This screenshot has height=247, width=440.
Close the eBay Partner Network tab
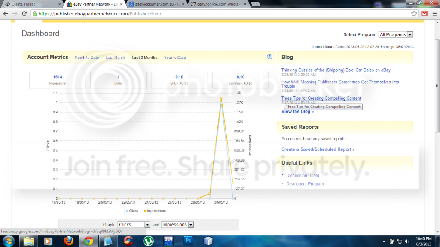pos(121,4)
